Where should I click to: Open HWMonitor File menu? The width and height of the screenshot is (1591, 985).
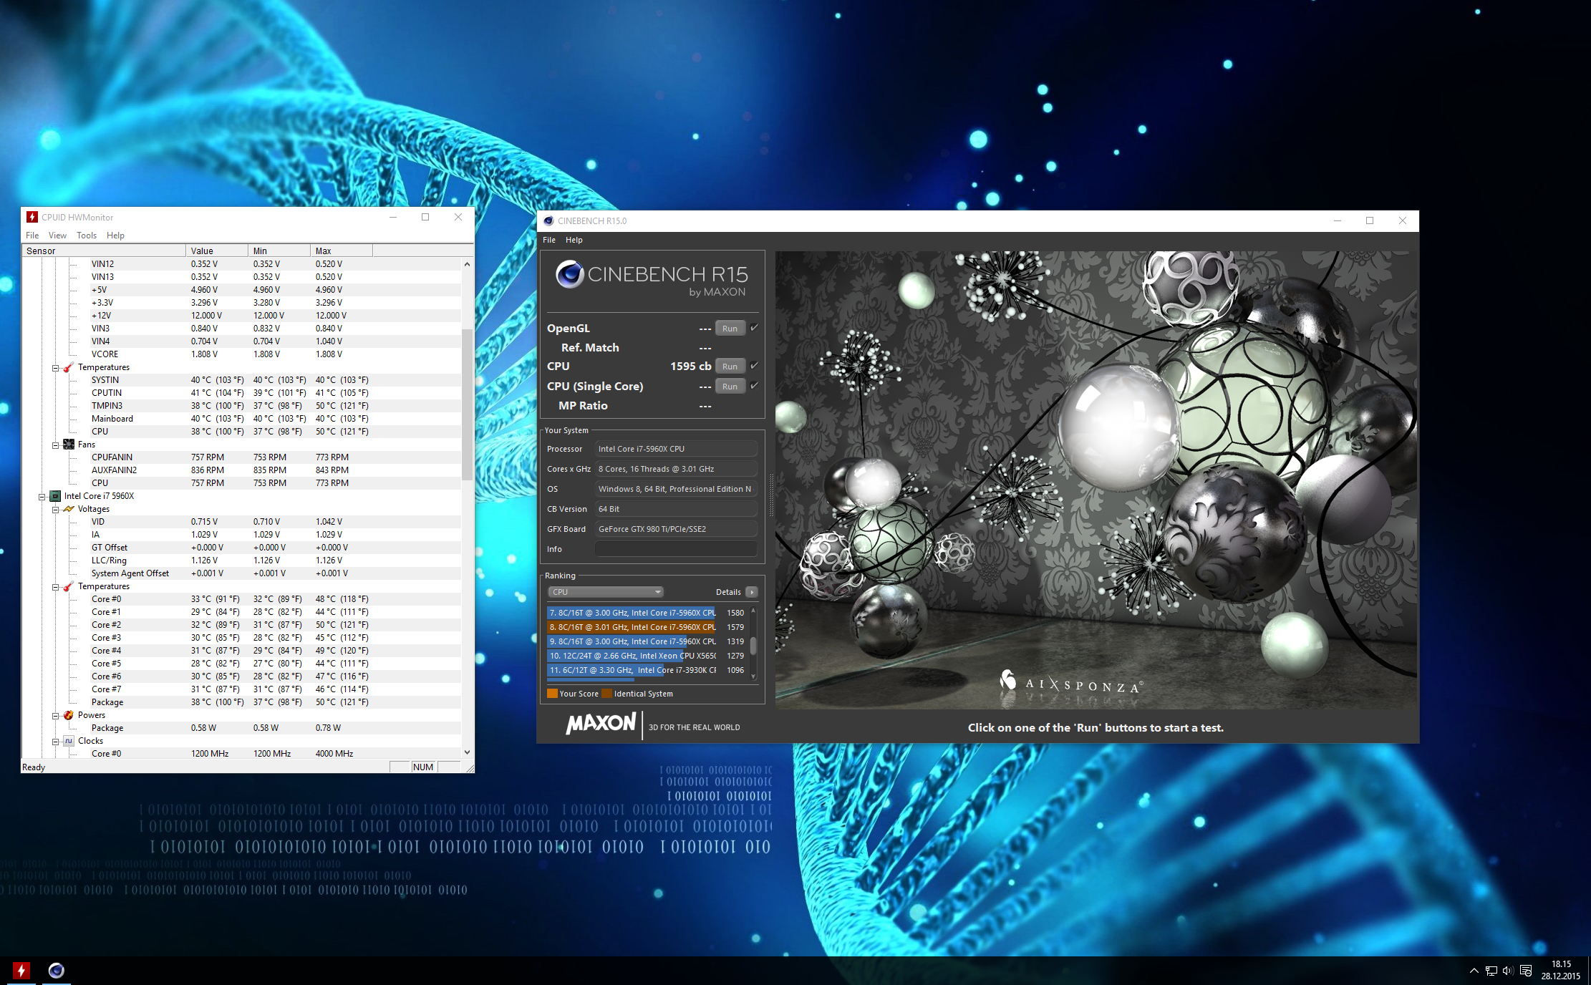pos(32,235)
